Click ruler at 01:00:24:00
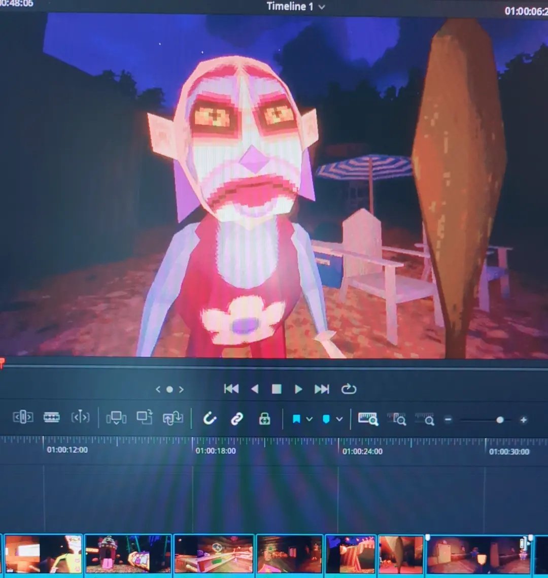Image resolution: width=548 pixels, height=578 pixels. click(x=362, y=451)
